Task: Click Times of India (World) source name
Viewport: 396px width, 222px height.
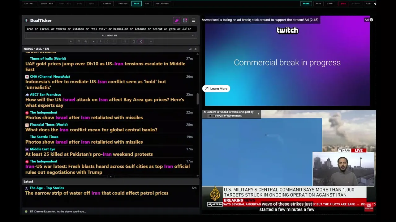Action: click(x=48, y=59)
